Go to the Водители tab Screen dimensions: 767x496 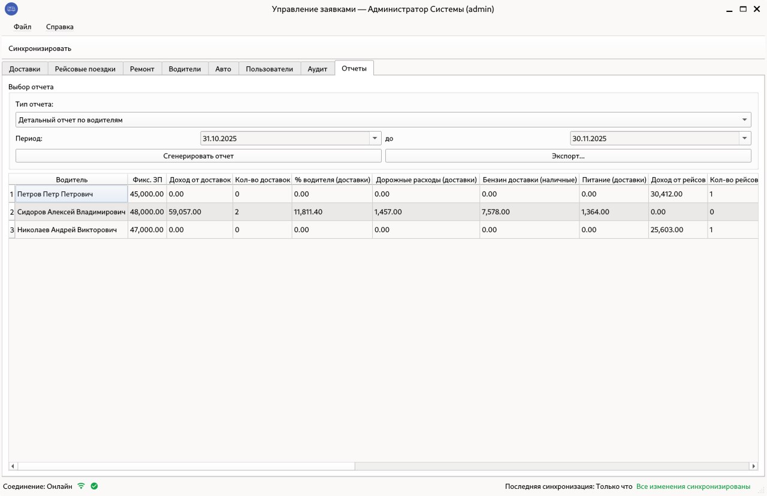tap(185, 69)
